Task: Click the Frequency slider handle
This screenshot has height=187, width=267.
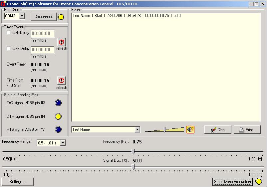Action: (x=133, y=152)
